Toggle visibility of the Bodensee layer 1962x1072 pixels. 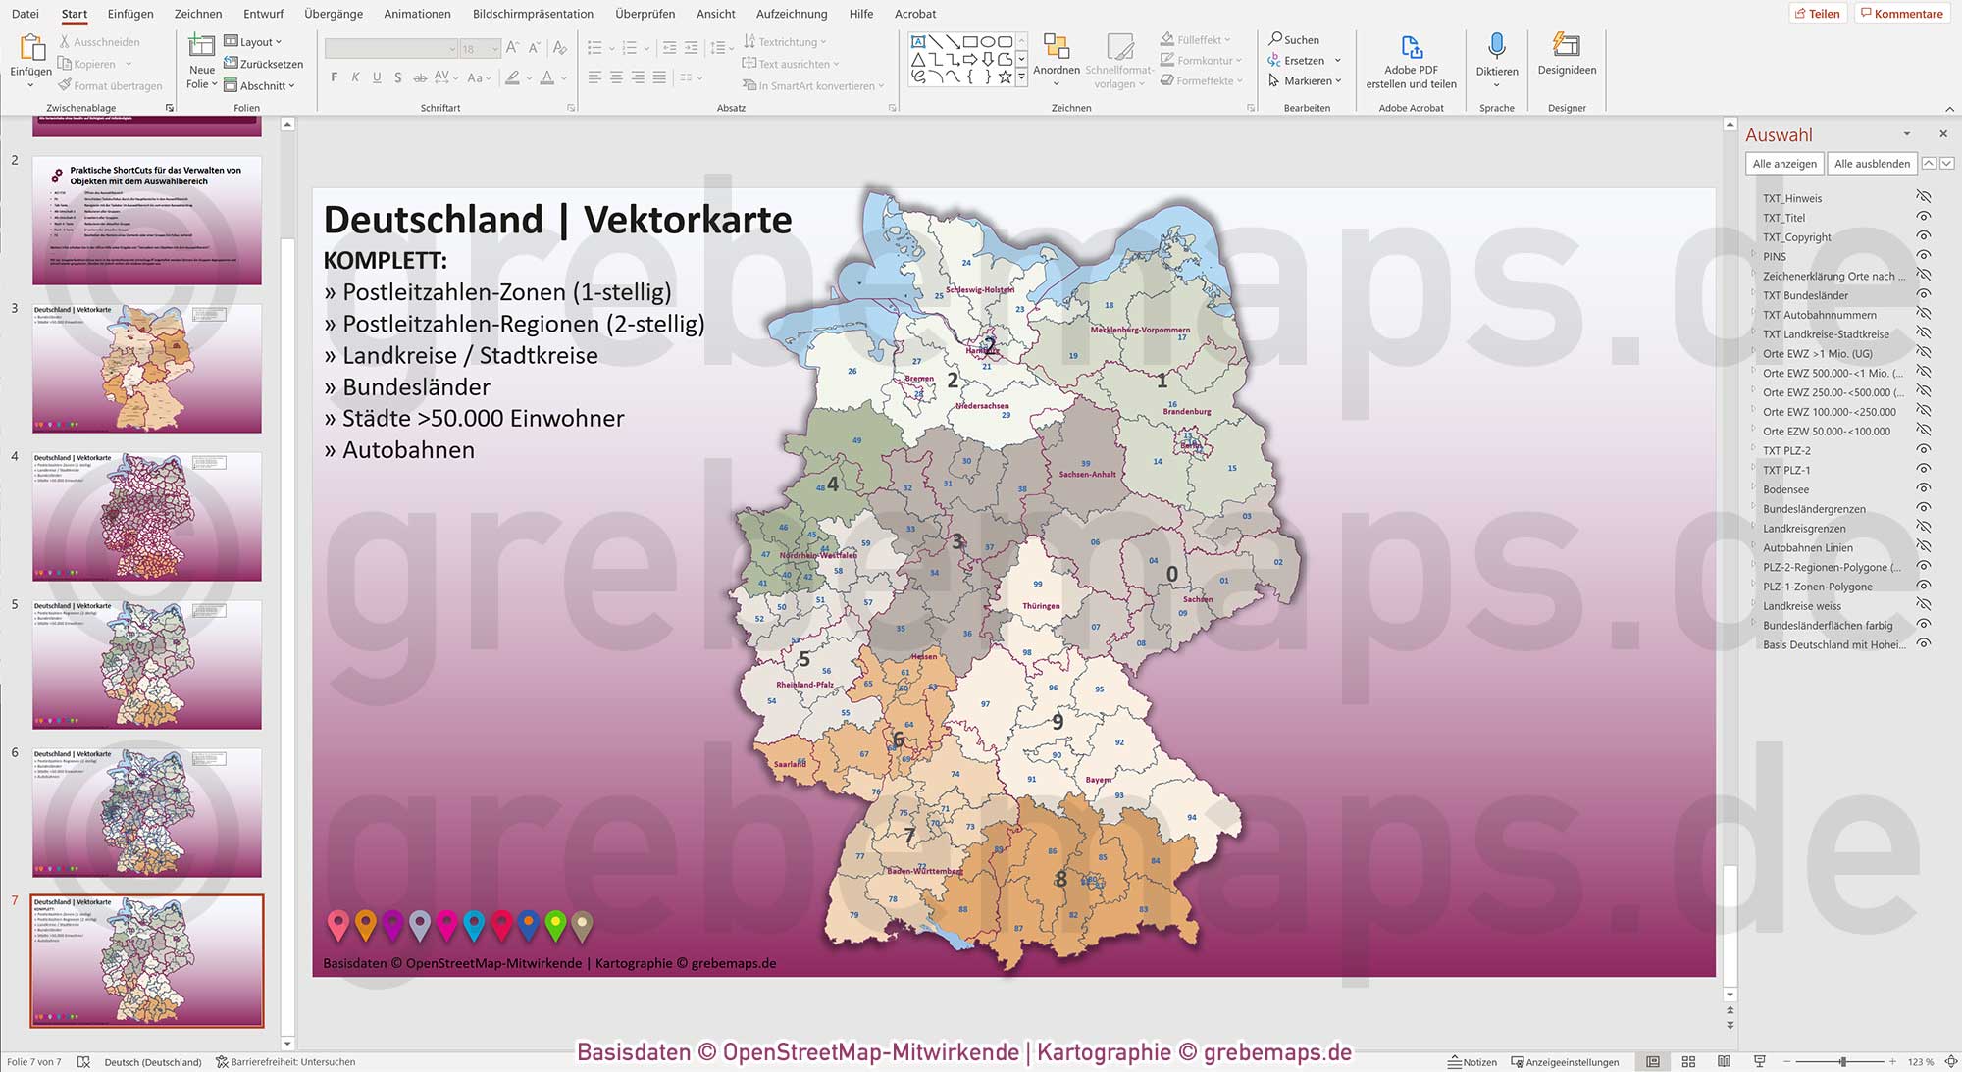tap(1923, 488)
